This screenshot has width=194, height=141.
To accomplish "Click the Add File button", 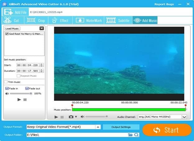I will [16, 12].
